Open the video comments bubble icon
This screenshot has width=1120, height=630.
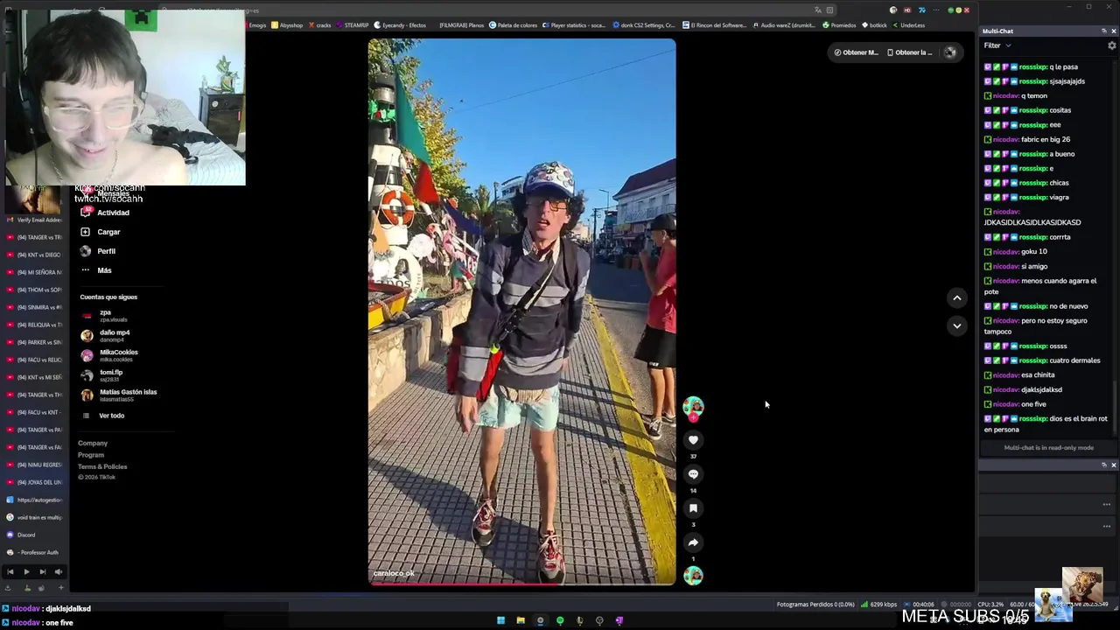693,474
